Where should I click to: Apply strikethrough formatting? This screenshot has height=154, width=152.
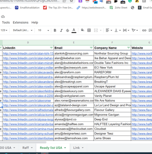pos(68,30)
